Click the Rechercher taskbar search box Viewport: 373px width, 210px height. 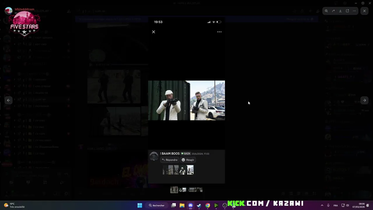[157, 205]
